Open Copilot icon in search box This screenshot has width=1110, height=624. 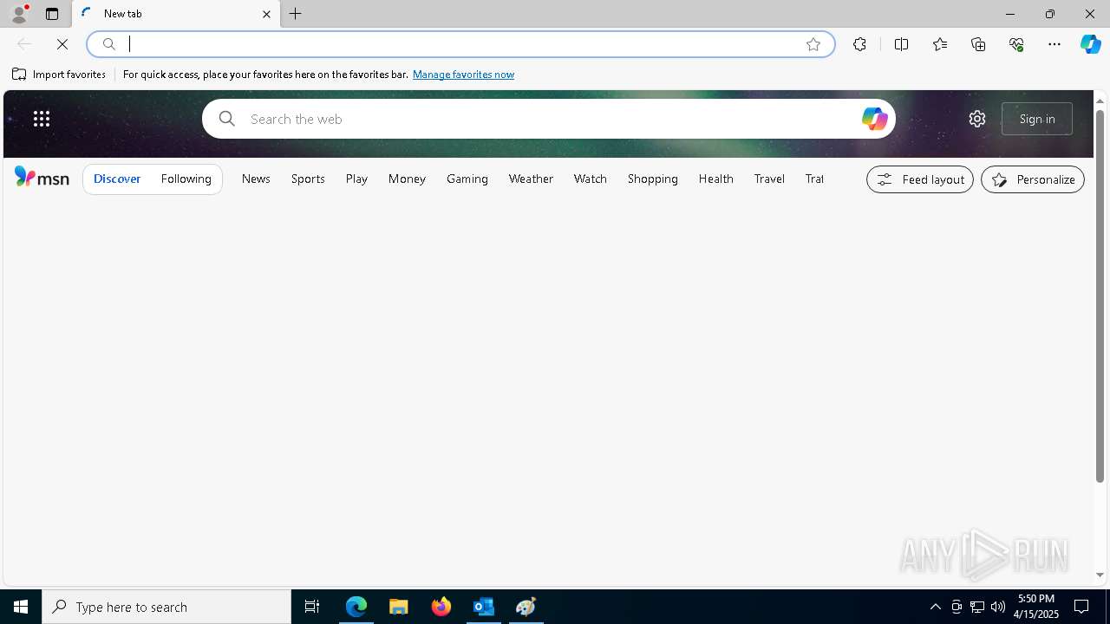point(874,119)
